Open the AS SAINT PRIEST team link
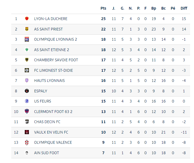194x163 pixels. click(48, 29)
